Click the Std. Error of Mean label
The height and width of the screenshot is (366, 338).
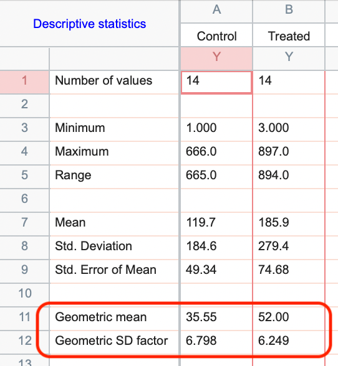tap(105, 270)
